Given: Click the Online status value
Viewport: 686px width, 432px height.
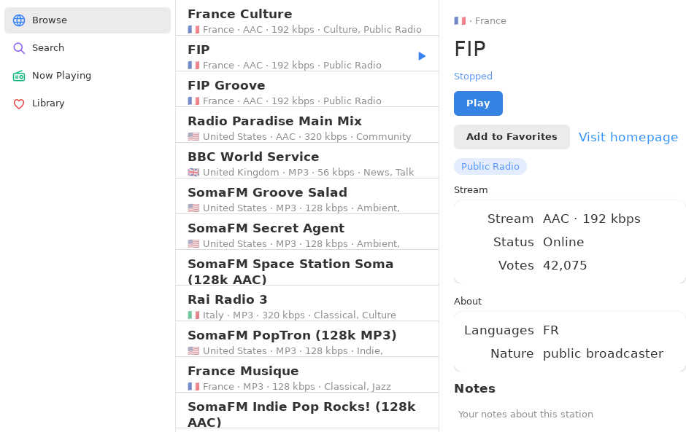Looking at the screenshot, I should (563, 242).
